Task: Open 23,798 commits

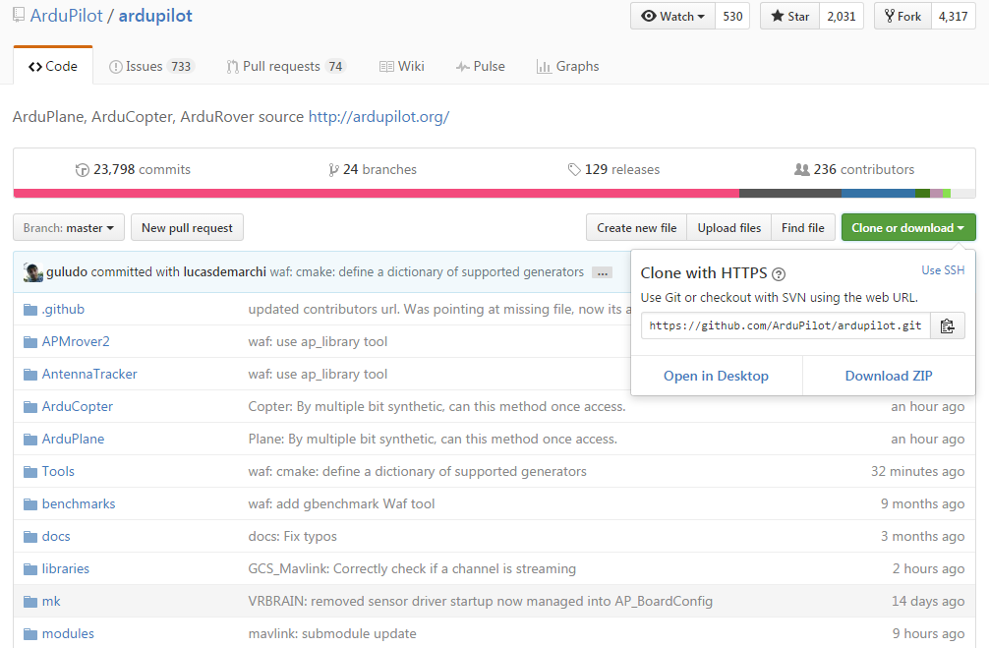Action: click(x=133, y=170)
